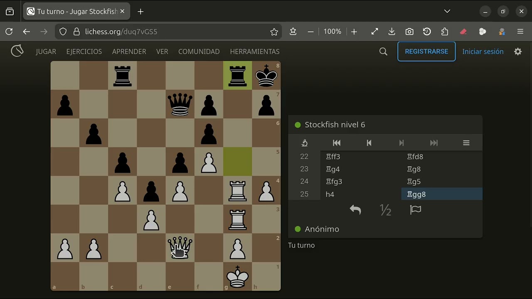This screenshot has width=532, height=299.
Task: Take a browser screenshot with the camera icon
Action: pyautogui.click(x=409, y=32)
